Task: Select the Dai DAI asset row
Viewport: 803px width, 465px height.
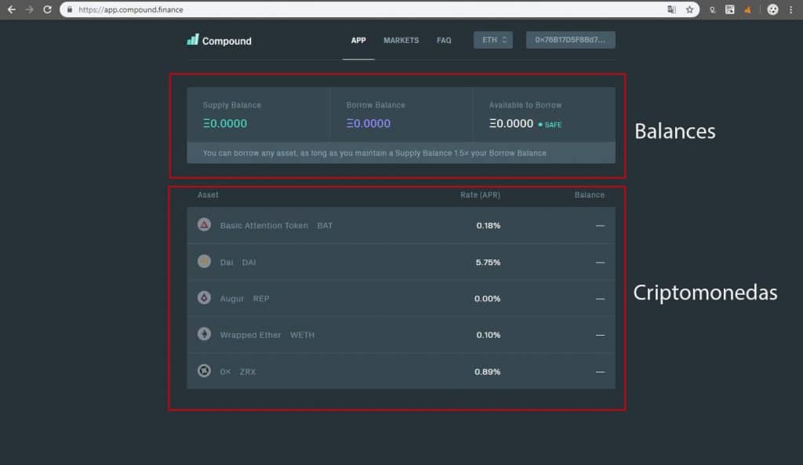Action: point(401,262)
